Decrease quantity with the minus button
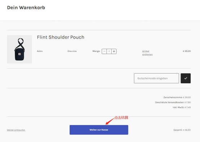The image size is (200, 142). click(104, 51)
